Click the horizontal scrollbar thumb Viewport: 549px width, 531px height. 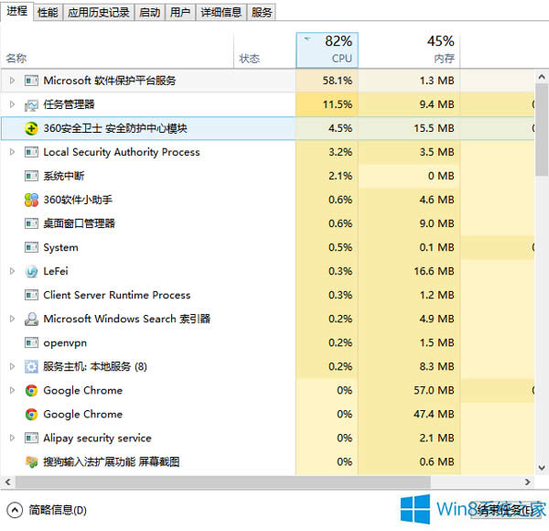(x=222, y=482)
